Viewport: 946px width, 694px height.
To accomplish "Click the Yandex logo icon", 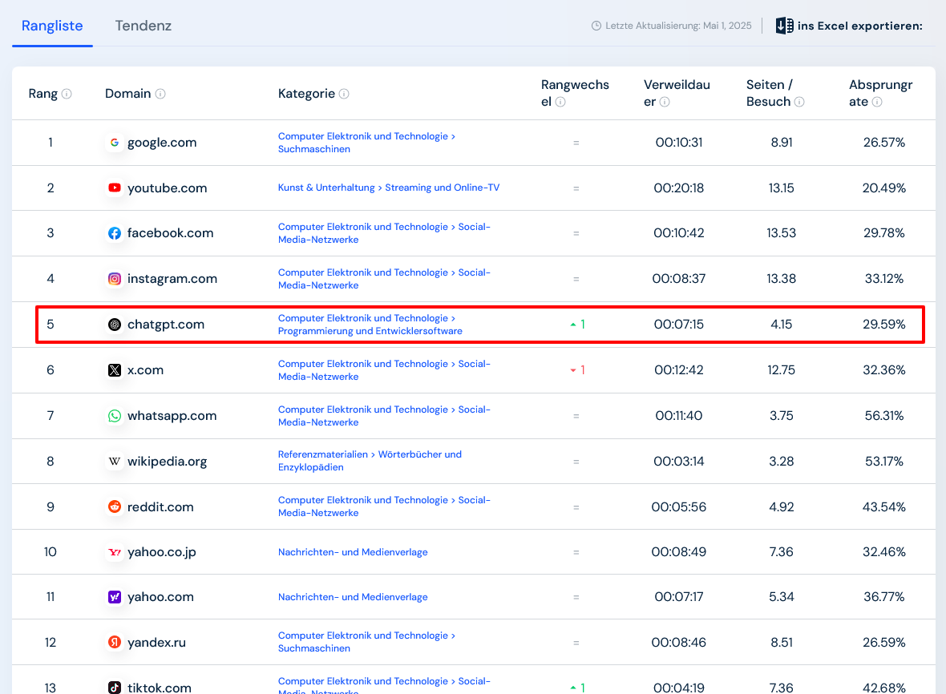I will pyautogui.click(x=115, y=643).
